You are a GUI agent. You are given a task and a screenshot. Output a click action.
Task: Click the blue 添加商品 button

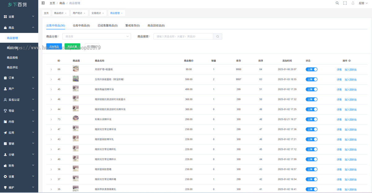click(x=54, y=46)
